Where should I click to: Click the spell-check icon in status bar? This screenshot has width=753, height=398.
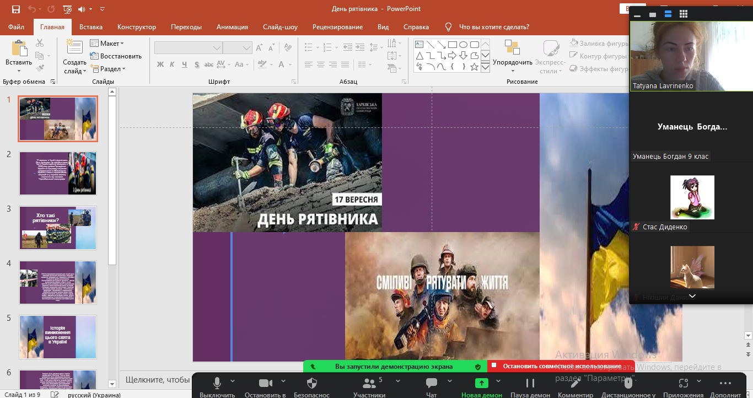pyautogui.click(x=55, y=395)
